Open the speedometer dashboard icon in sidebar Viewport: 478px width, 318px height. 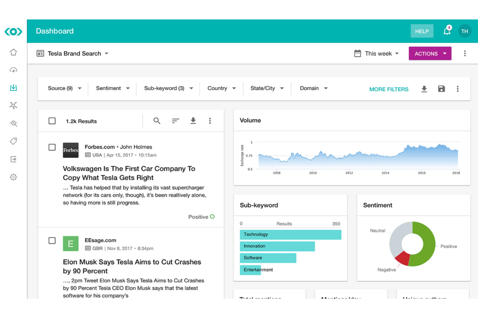pos(13,70)
